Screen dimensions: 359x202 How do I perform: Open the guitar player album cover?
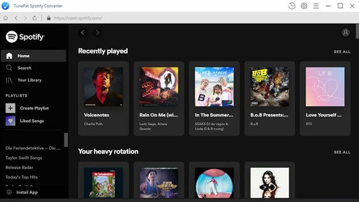pyautogui.click(x=159, y=183)
